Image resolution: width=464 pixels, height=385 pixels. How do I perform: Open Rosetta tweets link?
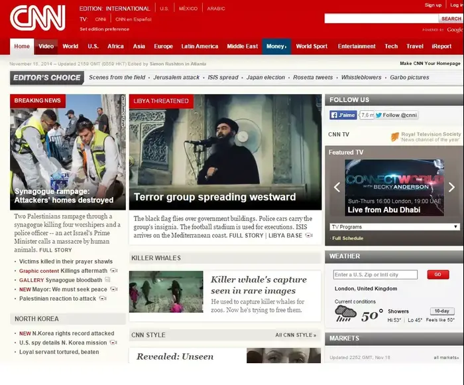(313, 78)
